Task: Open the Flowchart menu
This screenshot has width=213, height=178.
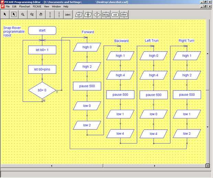Action: point(25,7)
